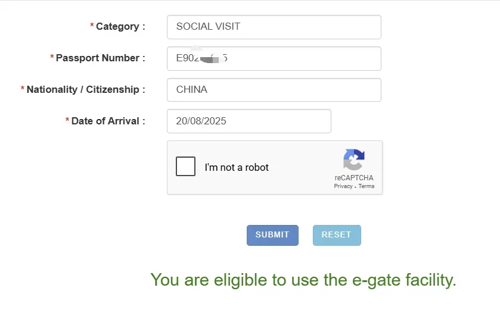Click the red asterisk beside Passport Number
Image resolution: width=500 pixels, height=316 pixels.
(x=52, y=57)
